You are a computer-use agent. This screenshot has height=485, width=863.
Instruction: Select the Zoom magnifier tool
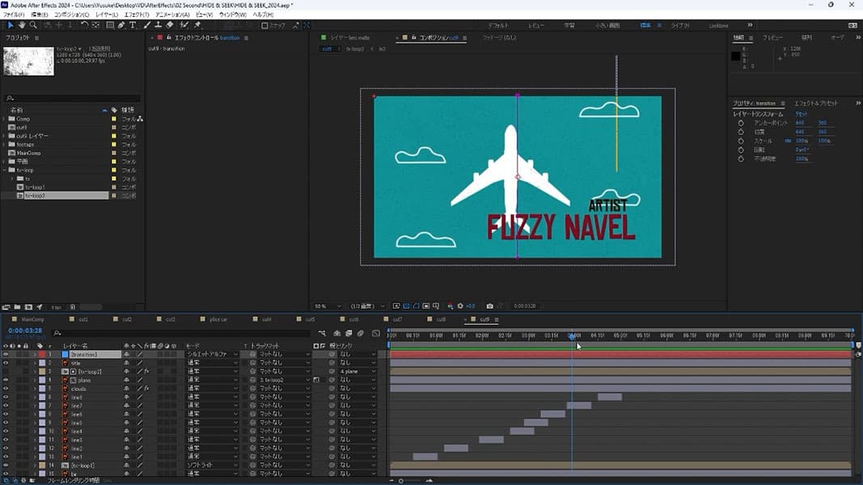(x=33, y=25)
